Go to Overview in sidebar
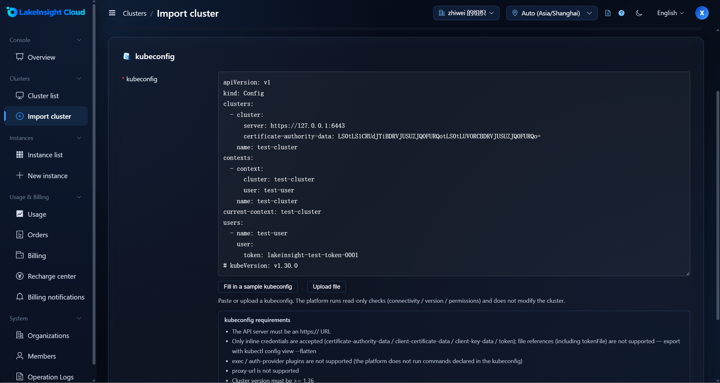The width and height of the screenshot is (720, 383). (x=46, y=57)
